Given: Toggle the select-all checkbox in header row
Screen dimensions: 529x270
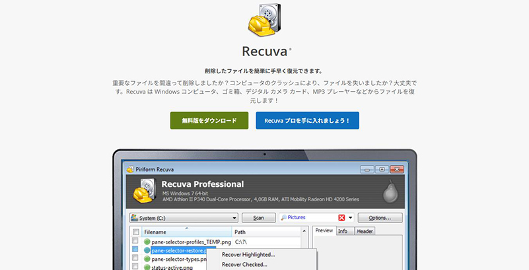Looking at the screenshot, I should (135, 232).
